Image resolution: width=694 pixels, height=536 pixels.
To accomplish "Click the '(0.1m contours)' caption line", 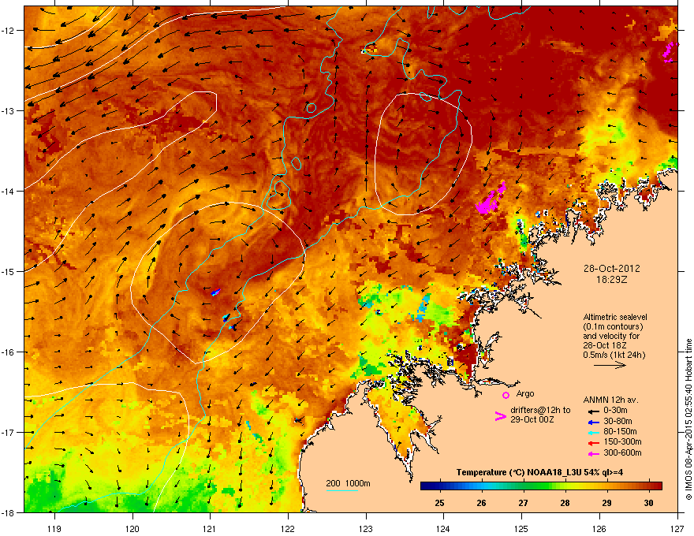I will pyautogui.click(x=613, y=327).
